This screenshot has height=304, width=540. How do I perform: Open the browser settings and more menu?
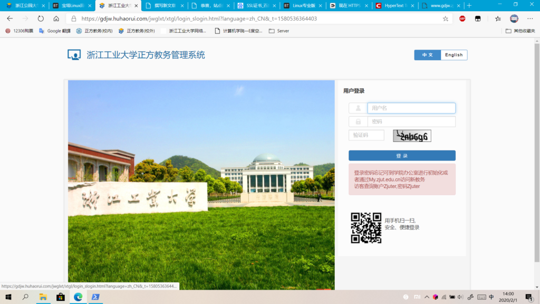[530, 18]
